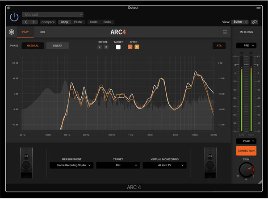Viewport: 268px width, 201px height.
Task: Click the Paste button
Action: tap(78, 22)
